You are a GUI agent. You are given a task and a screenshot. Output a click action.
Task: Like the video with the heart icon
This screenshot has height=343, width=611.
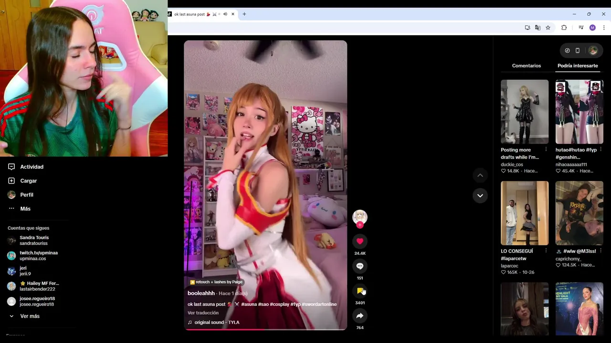360,241
